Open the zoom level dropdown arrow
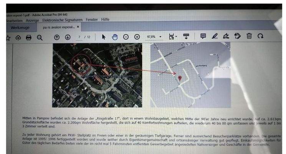The width and height of the screenshot is (286, 154). pos(160,37)
